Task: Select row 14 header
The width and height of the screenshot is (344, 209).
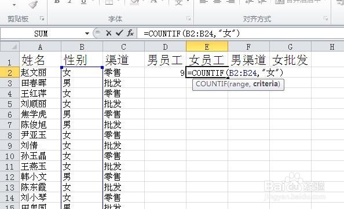Action: 10,198
